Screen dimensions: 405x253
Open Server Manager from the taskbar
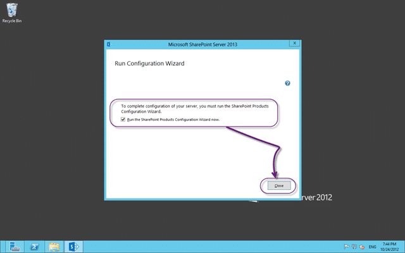click(15, 247)
